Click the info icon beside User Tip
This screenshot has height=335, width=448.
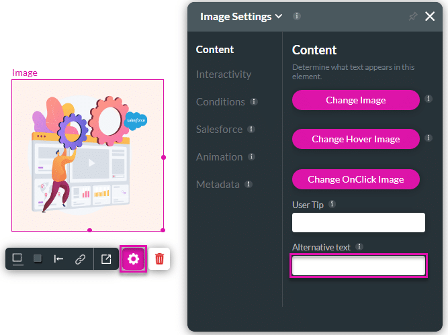click(332, 204)
